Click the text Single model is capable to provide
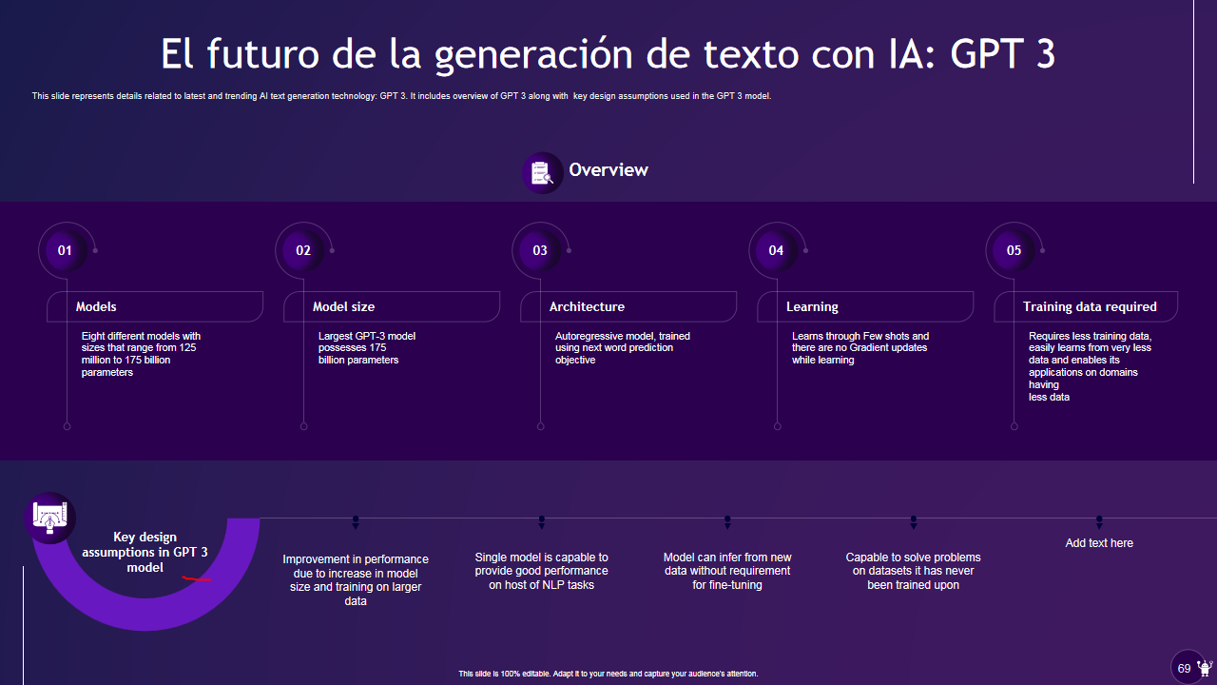 (542, 571)
